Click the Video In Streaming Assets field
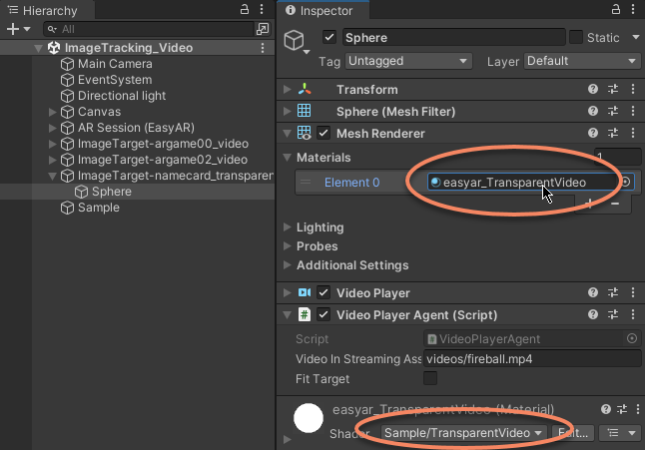 (531, 359)
